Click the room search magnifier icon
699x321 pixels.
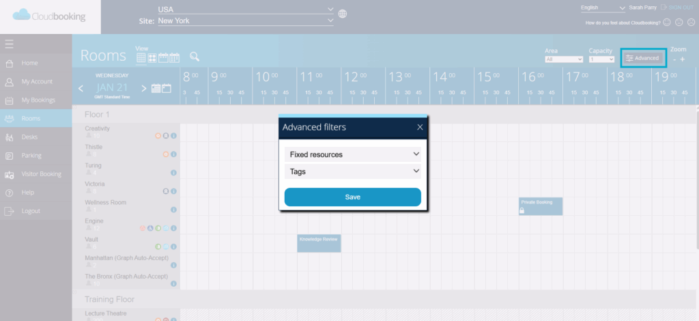click(x=195, y=57)
